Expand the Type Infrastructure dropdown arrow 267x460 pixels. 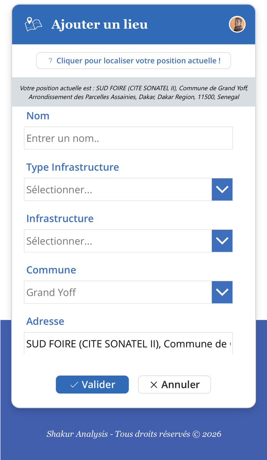click(222, 189)
